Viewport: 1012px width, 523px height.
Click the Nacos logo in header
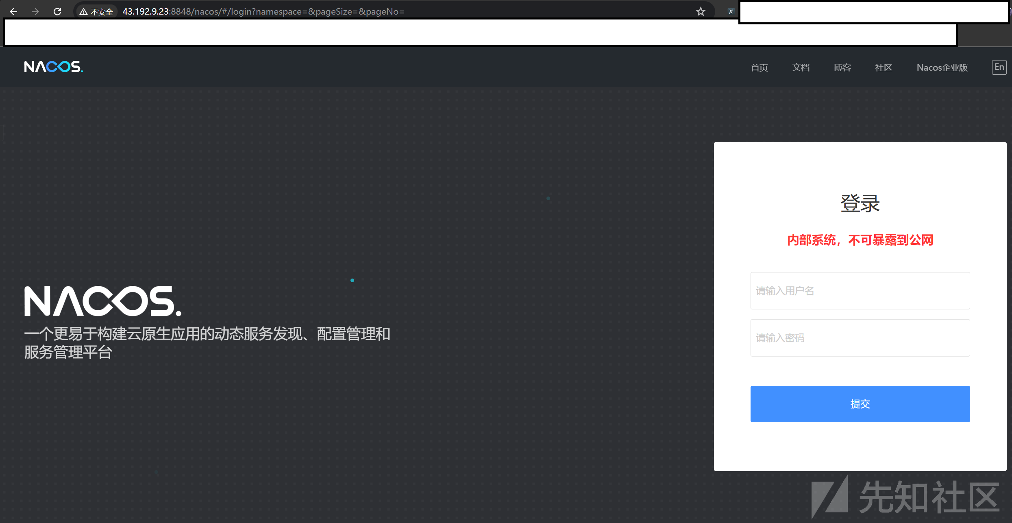tap(53, 67)
